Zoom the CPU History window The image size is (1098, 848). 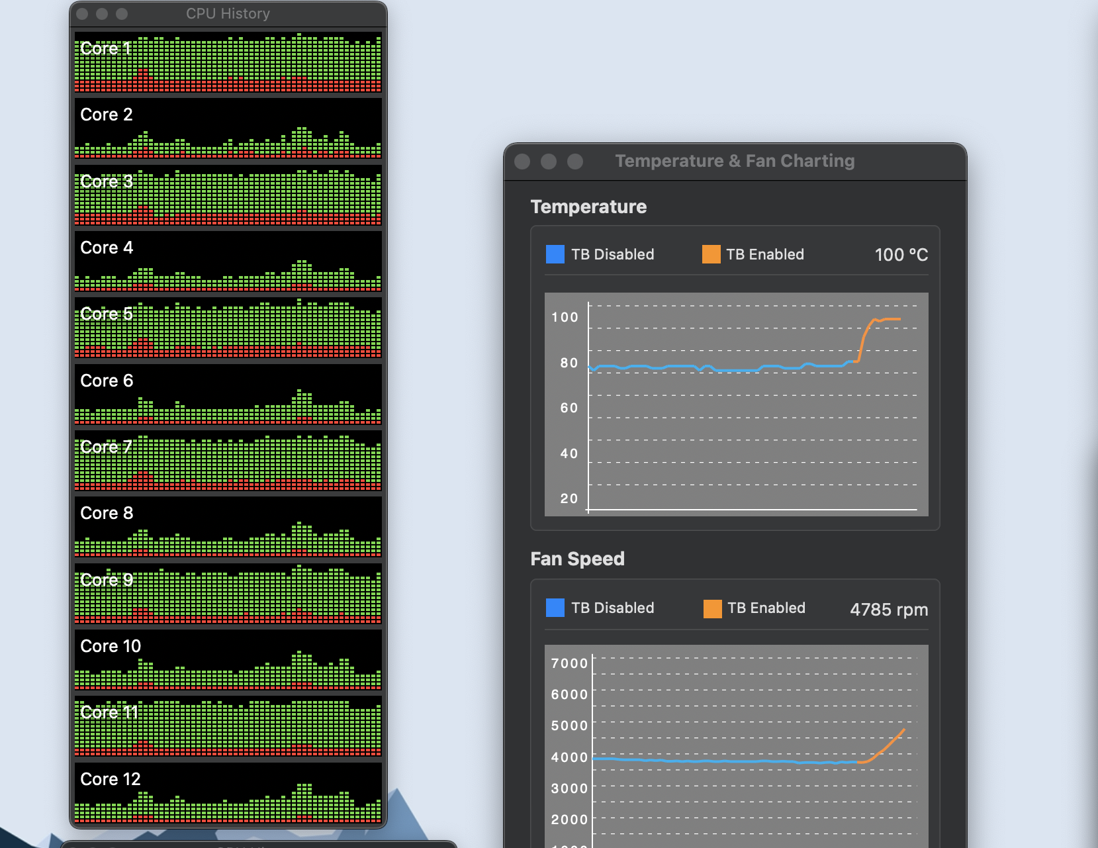click(122, 14)
